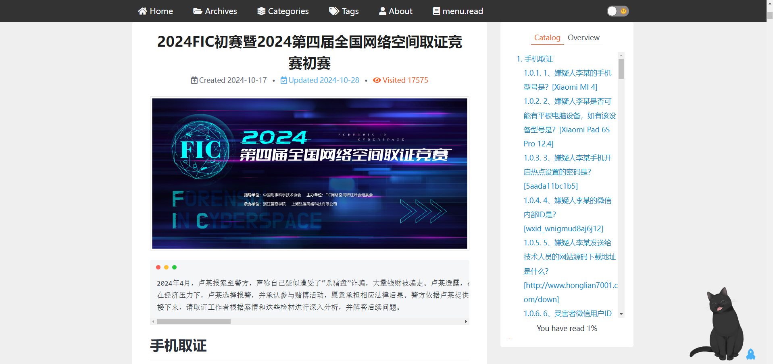Click the red dot on code block
Image resolution: width=773 pixels, height=364 pixels.
pyautogui.click(x=158, y=267)
